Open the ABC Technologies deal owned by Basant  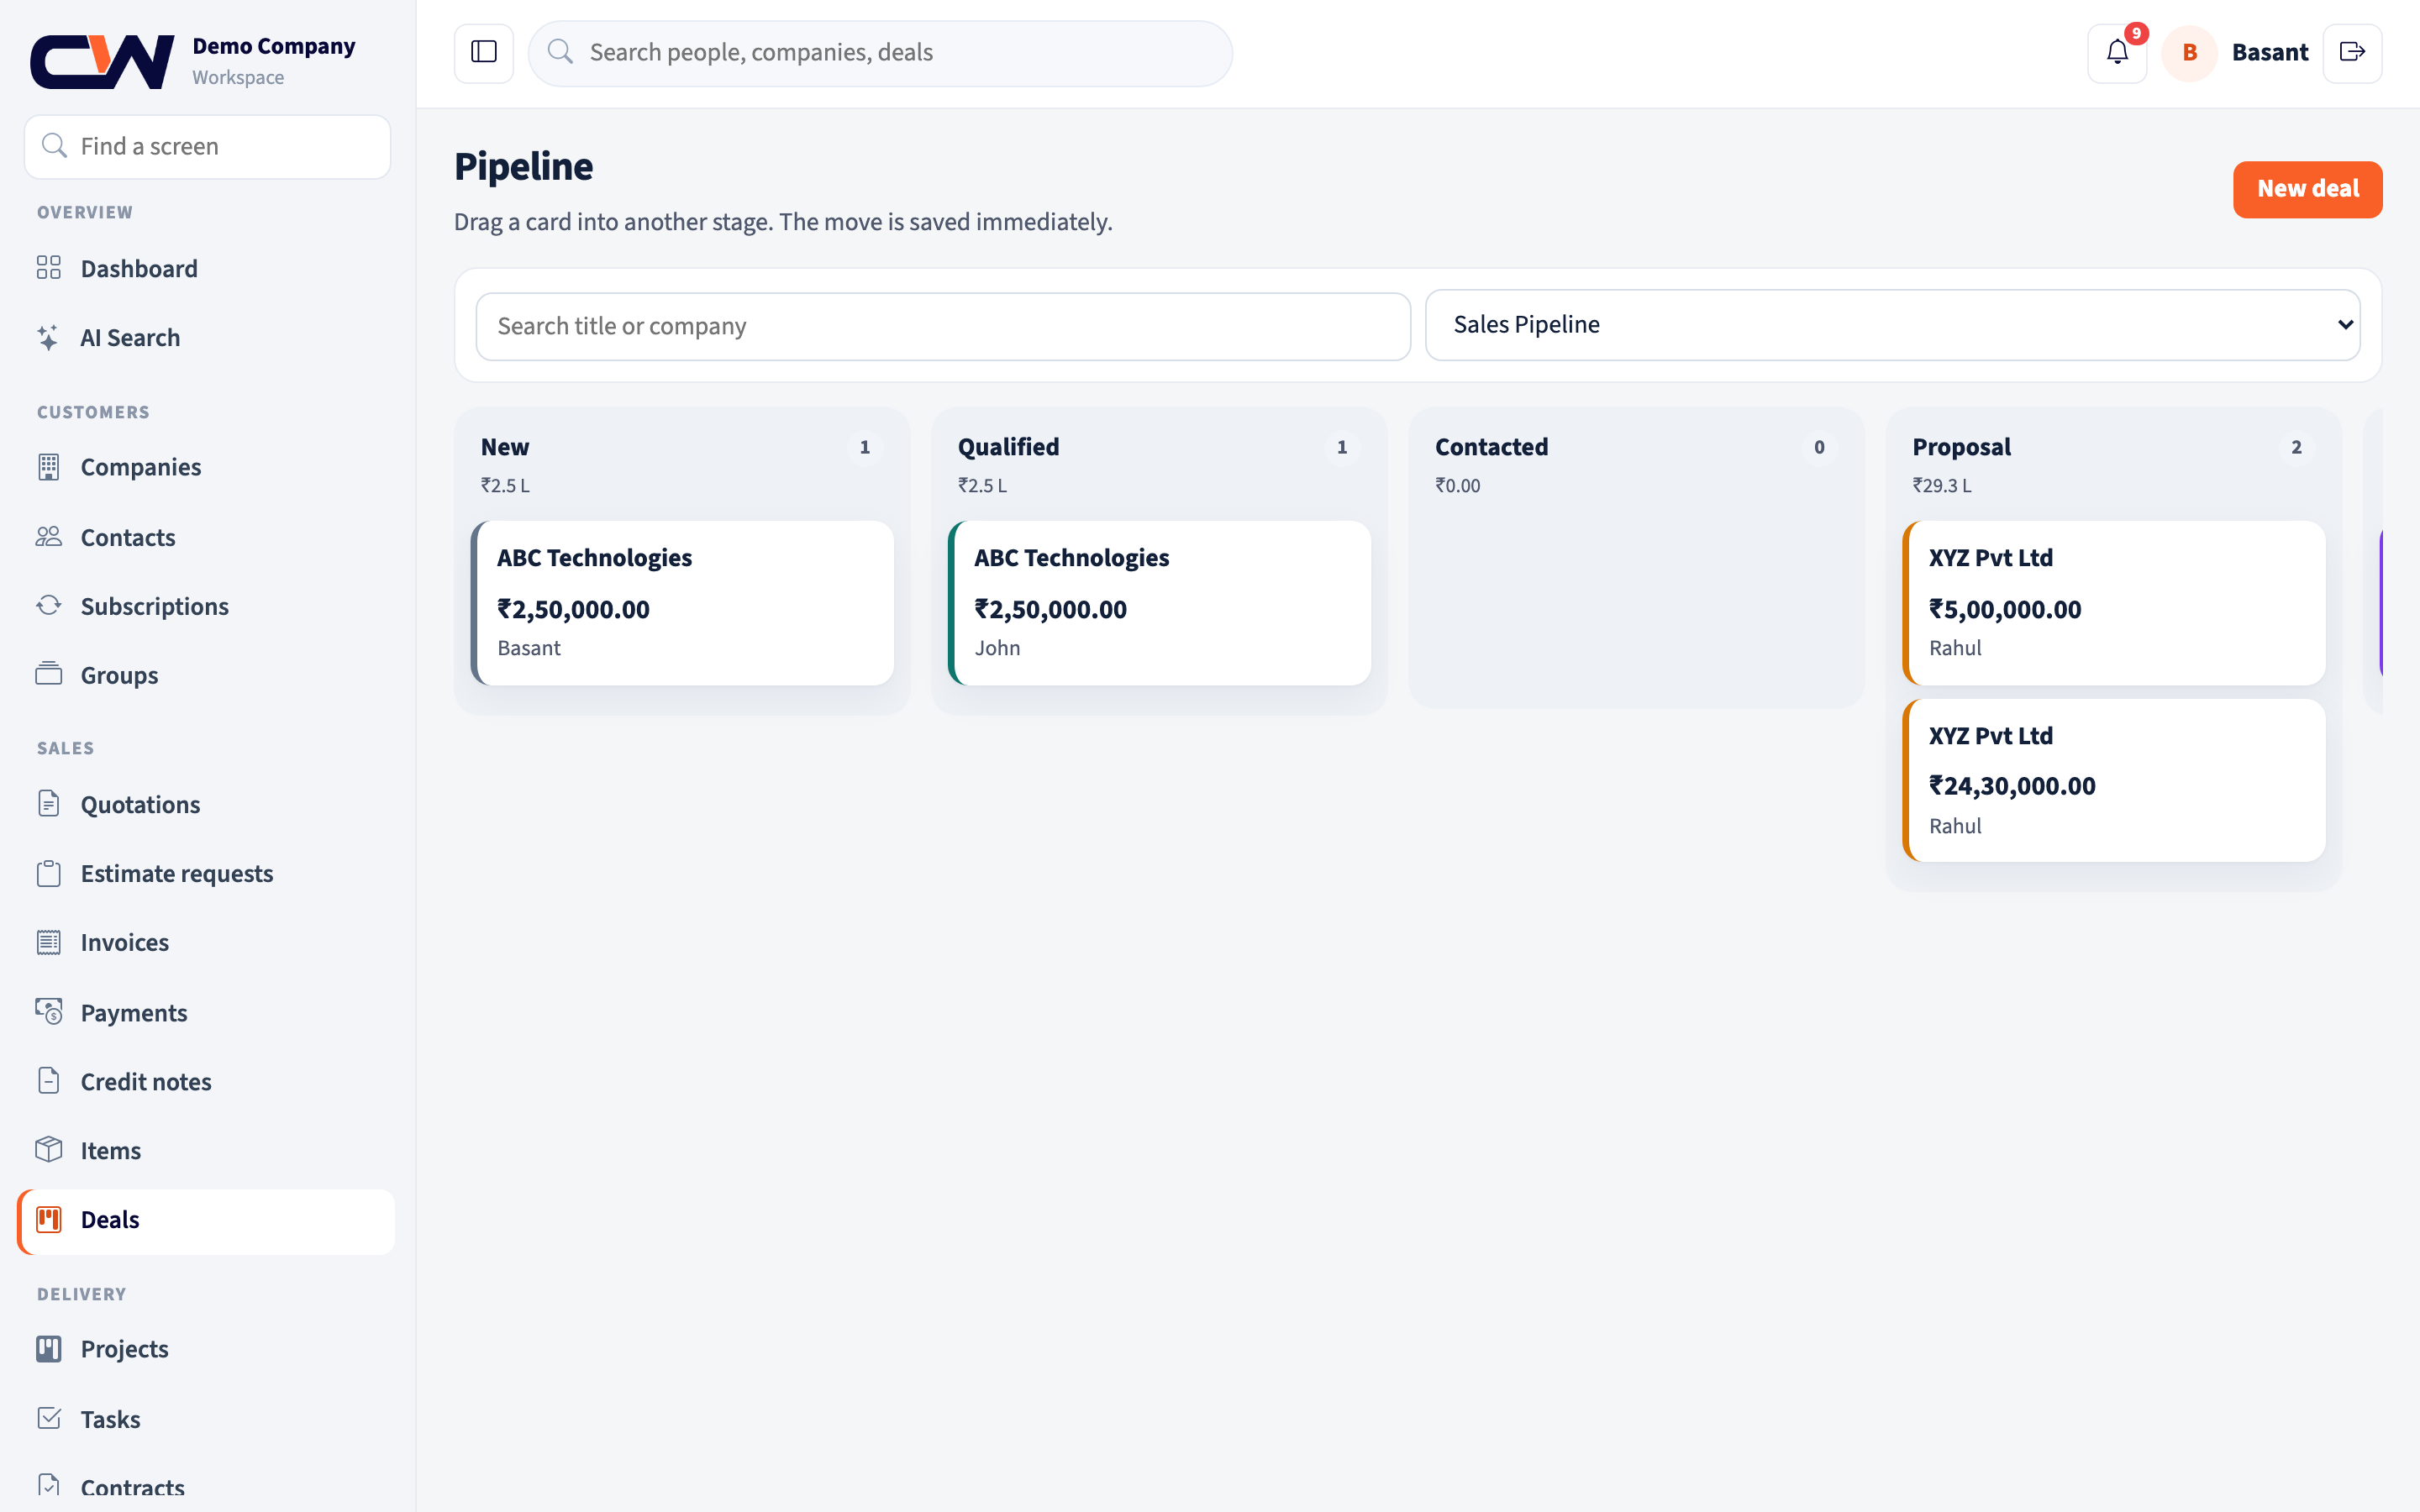pyautogui.click(x=682, y=602)
